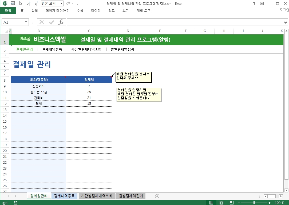Select the 신용카드 cell
This screenshot has width=289, height=205.
39,86
